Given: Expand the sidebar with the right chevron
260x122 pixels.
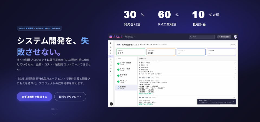Looking at the screenshot, I should pyautogui.click(x=111, y=76).
